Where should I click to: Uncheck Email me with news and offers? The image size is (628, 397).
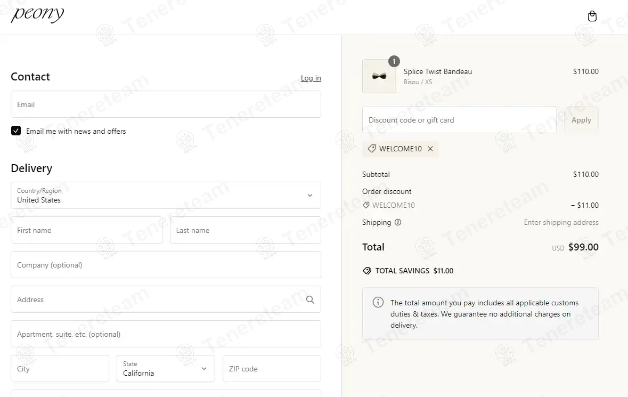pyautogui.click(x=16, y=131)
